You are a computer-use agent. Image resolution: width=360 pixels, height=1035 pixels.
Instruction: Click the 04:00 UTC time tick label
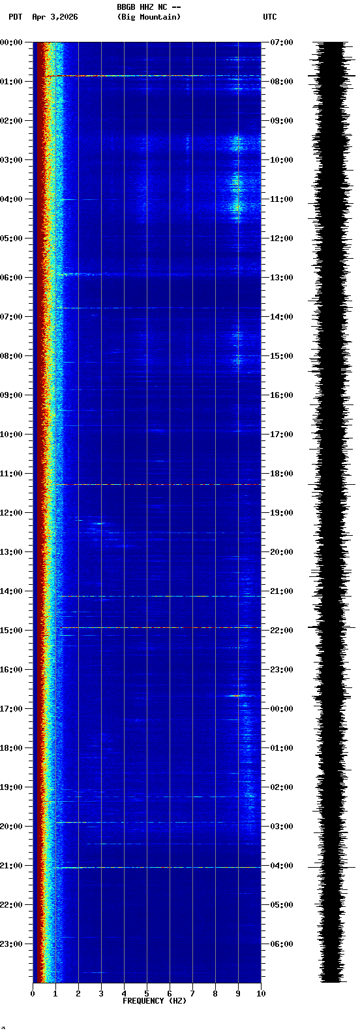click(x=282, y=866)
